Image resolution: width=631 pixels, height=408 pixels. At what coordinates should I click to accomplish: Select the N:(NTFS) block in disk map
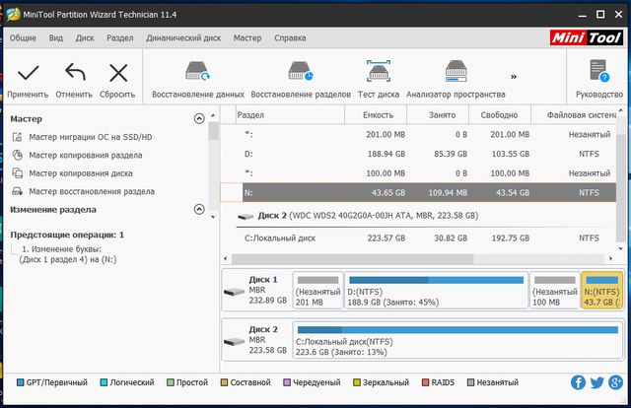pyautogui.click(x=601, y=290)
